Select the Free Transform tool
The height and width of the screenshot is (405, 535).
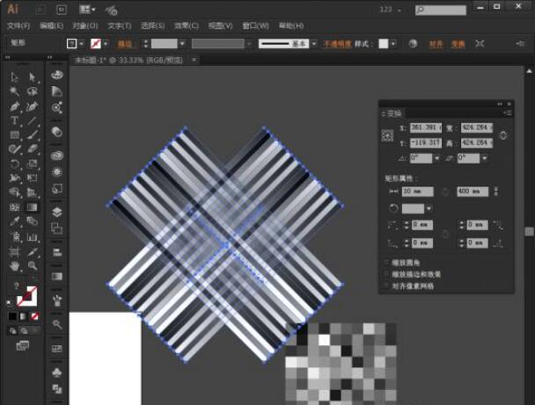pos(32,177)
